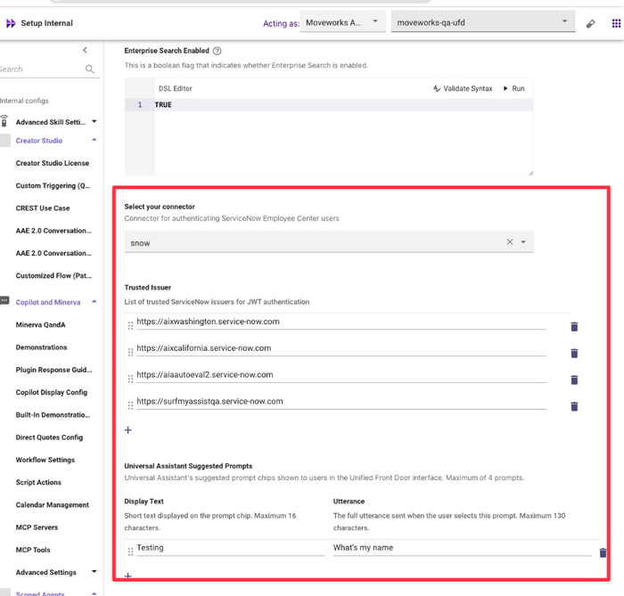Open Direct Quotes Config
Viewport: 624px width, 596px height.
pyautogui.click(x=49, y=437)
